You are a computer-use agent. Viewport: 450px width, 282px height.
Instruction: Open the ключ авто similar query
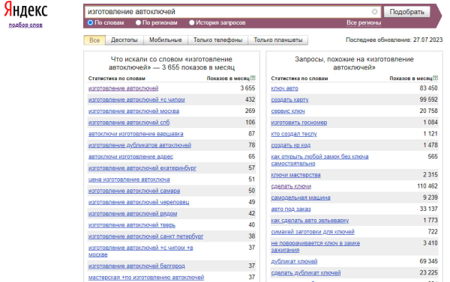[284, 88]
